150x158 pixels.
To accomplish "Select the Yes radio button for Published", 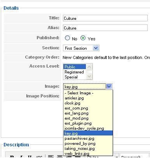I will coord(83,38).
